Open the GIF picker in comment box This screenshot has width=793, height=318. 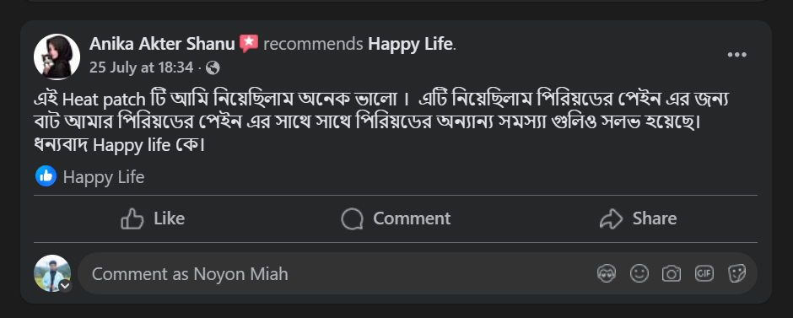[x=704, y=273]
